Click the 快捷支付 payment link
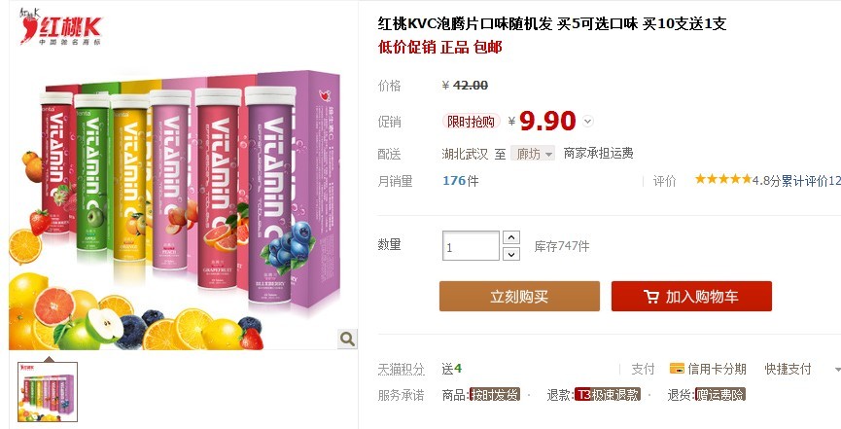 pyautogui.click(x=788, y=369)
